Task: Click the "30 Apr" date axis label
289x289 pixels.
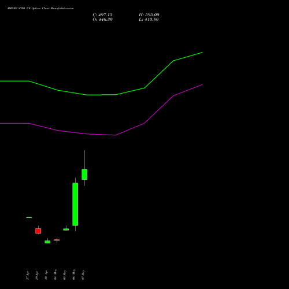Action: pos(46,275)
